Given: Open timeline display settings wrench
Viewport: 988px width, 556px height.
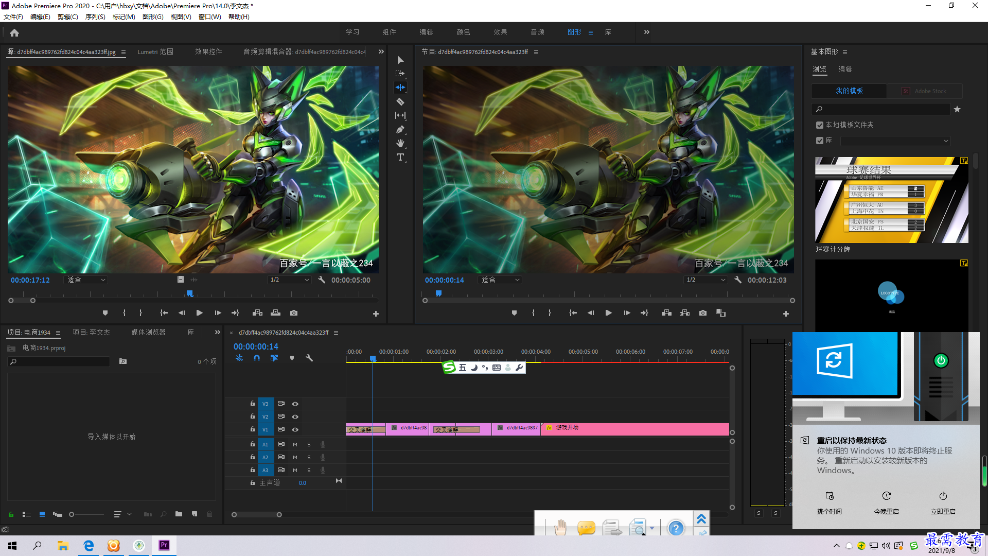Looking at the screenshot, I should pos(309,358).
